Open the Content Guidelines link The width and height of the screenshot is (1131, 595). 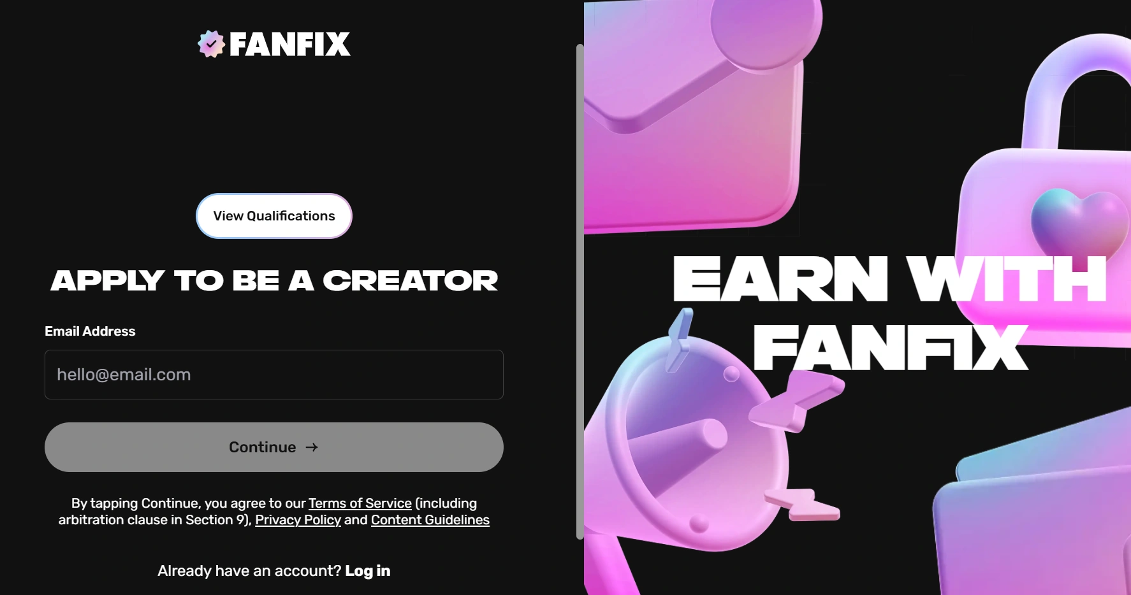click(430, 520)
